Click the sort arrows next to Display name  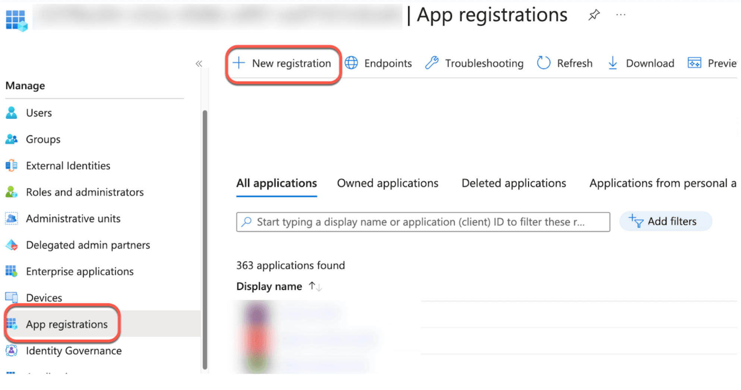coord(315,287)
